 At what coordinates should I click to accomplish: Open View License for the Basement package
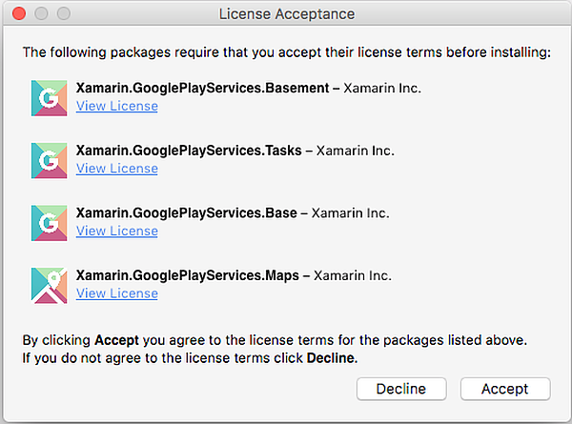(x=116, y=106)
